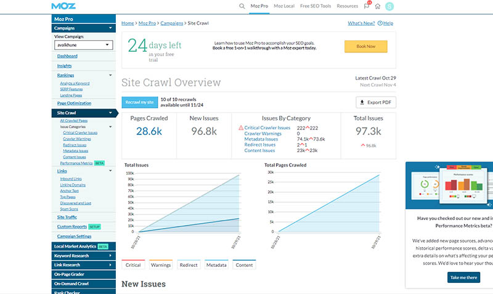Open sidebar Redirect Issues link
This screenshot has height=294, width=493.
(75, 145)
